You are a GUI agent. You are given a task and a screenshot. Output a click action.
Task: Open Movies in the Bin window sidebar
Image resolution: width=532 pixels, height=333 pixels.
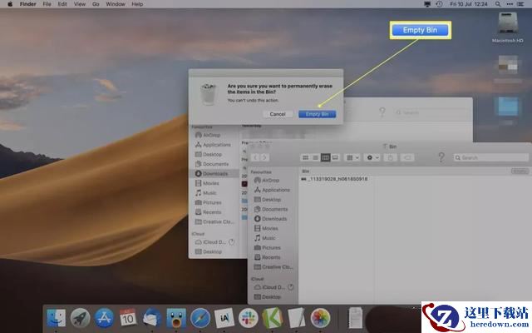(x=266, y=228)
